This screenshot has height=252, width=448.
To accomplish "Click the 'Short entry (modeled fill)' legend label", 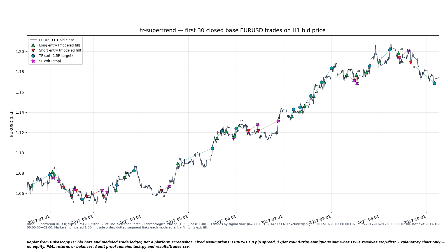I will point(60,50).
